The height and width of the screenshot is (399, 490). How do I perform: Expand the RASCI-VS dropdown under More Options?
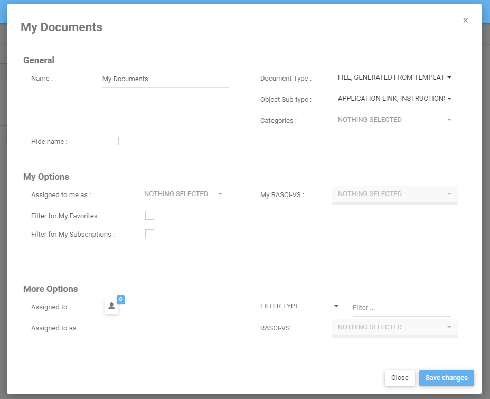coord(394,327)
